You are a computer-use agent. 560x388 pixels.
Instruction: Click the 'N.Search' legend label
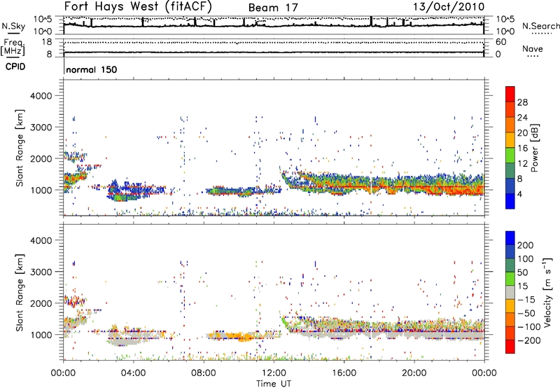coord(540,26)
